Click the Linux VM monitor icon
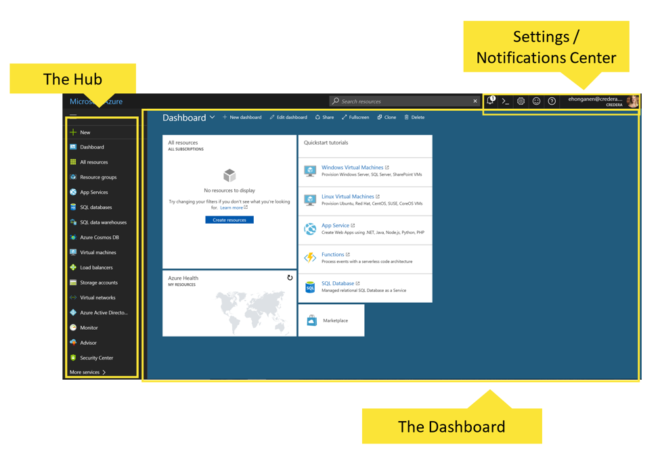Viewport: 660px width, 465px height. pos(310,199)
